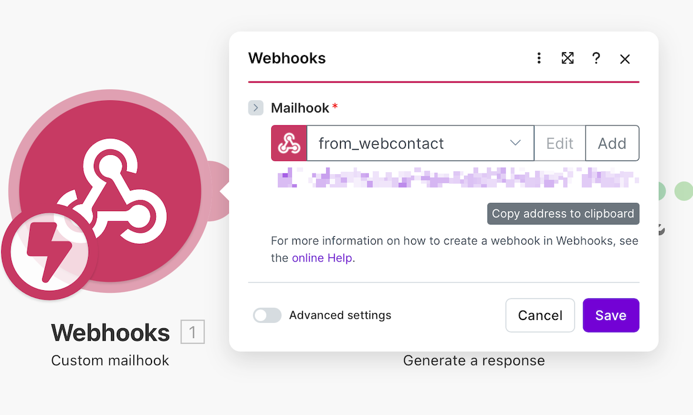Viewport: 693px width, 415px height.
Task: Click the large Webhooks module icon
Action: coord(110,191)
